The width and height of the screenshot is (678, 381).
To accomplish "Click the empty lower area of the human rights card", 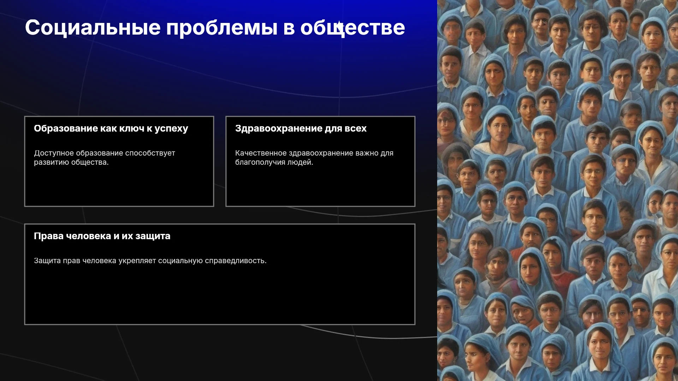I will [x=220, y=296].
